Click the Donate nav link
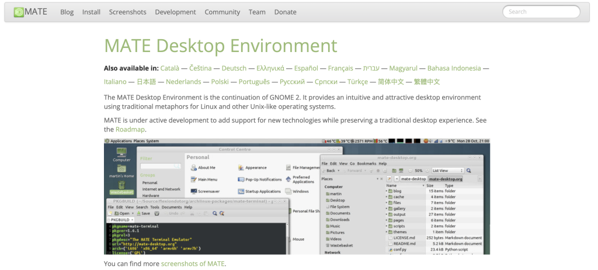The image size is (598, 270). coord(285,12)
